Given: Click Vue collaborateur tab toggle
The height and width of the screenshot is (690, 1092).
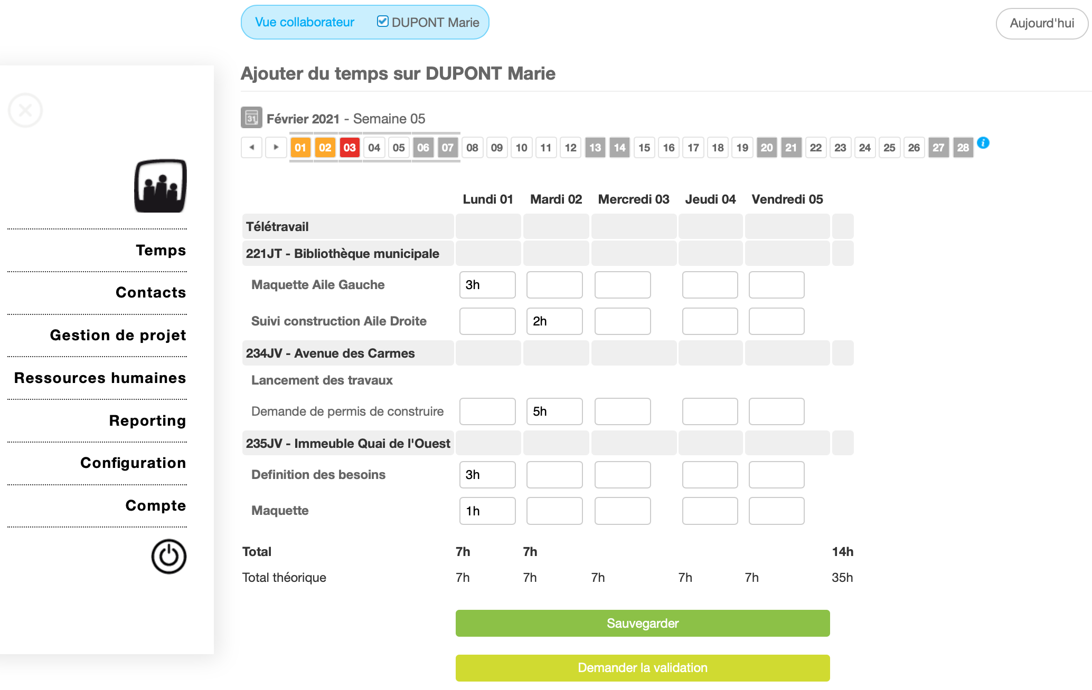Looking at the screenshot, I should (x=305, y=22).
